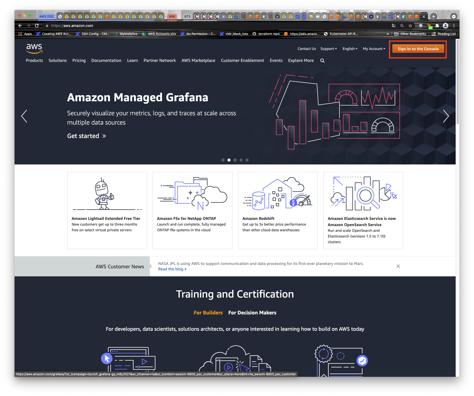Expand the Support dropdown
Image resolution: width=474 pixels, height=396 pixels.
[329, 49]
